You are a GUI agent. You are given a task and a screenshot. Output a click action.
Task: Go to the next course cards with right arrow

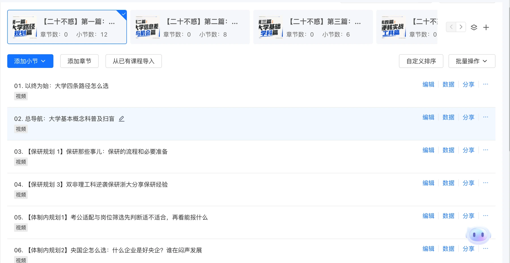point(461,27)
